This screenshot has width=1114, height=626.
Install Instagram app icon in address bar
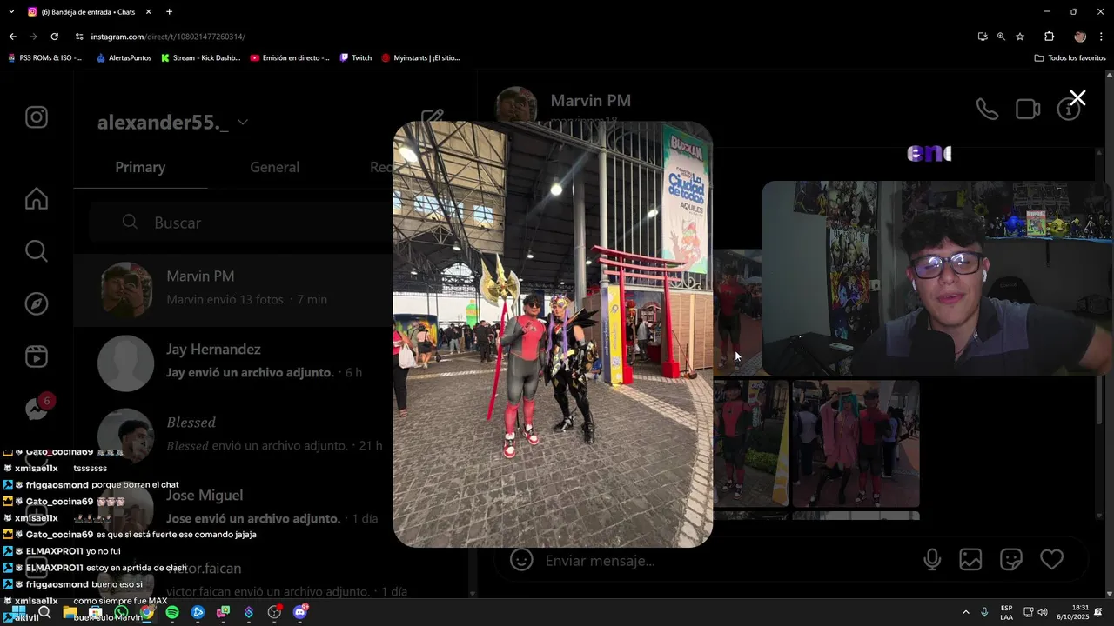tap(983, 37)
